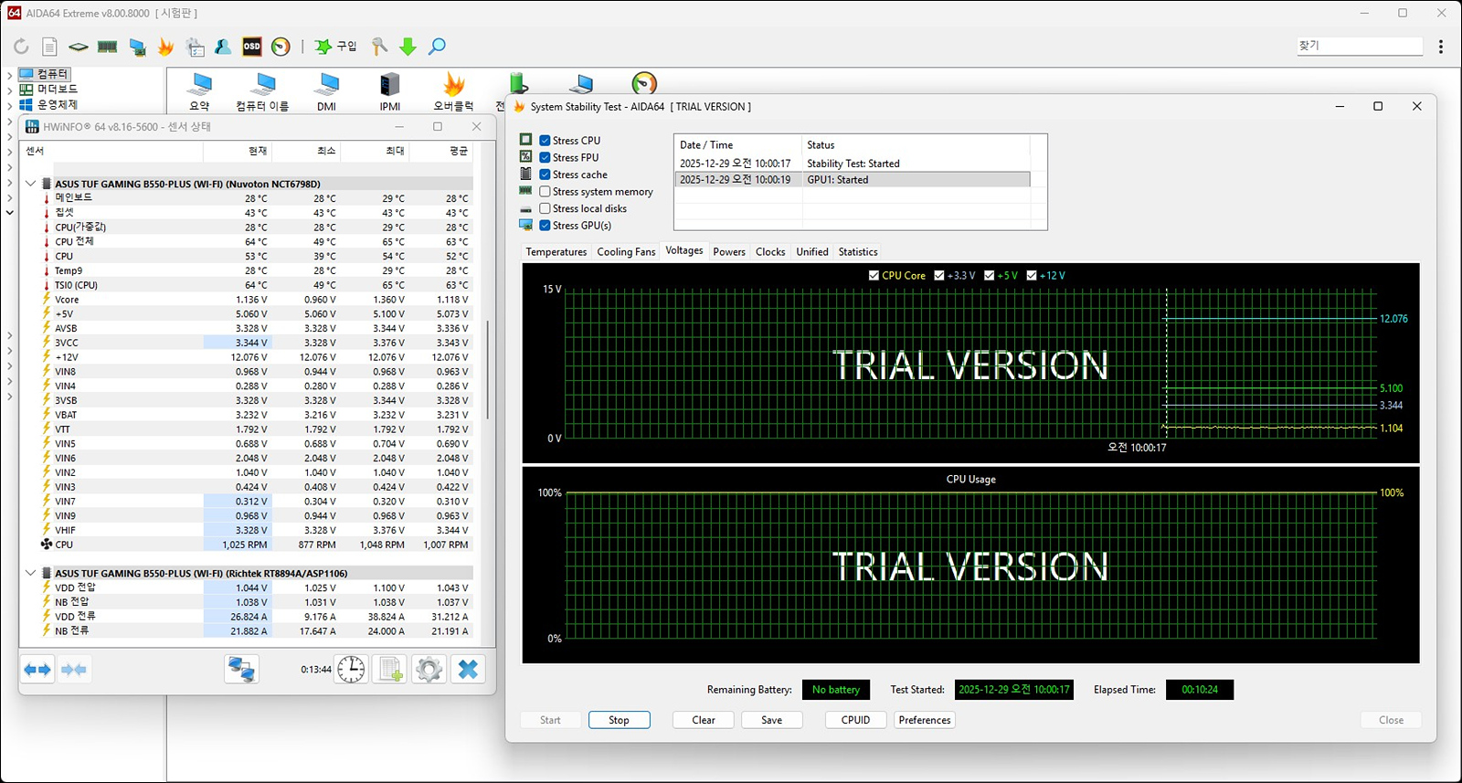Click the CPUID button

tap(856, 720)
